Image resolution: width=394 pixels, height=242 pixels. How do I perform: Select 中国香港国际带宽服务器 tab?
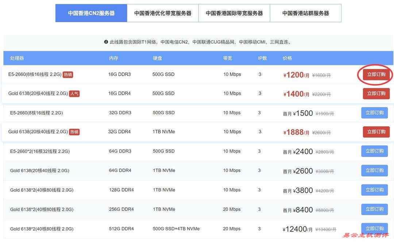point(234,13)
